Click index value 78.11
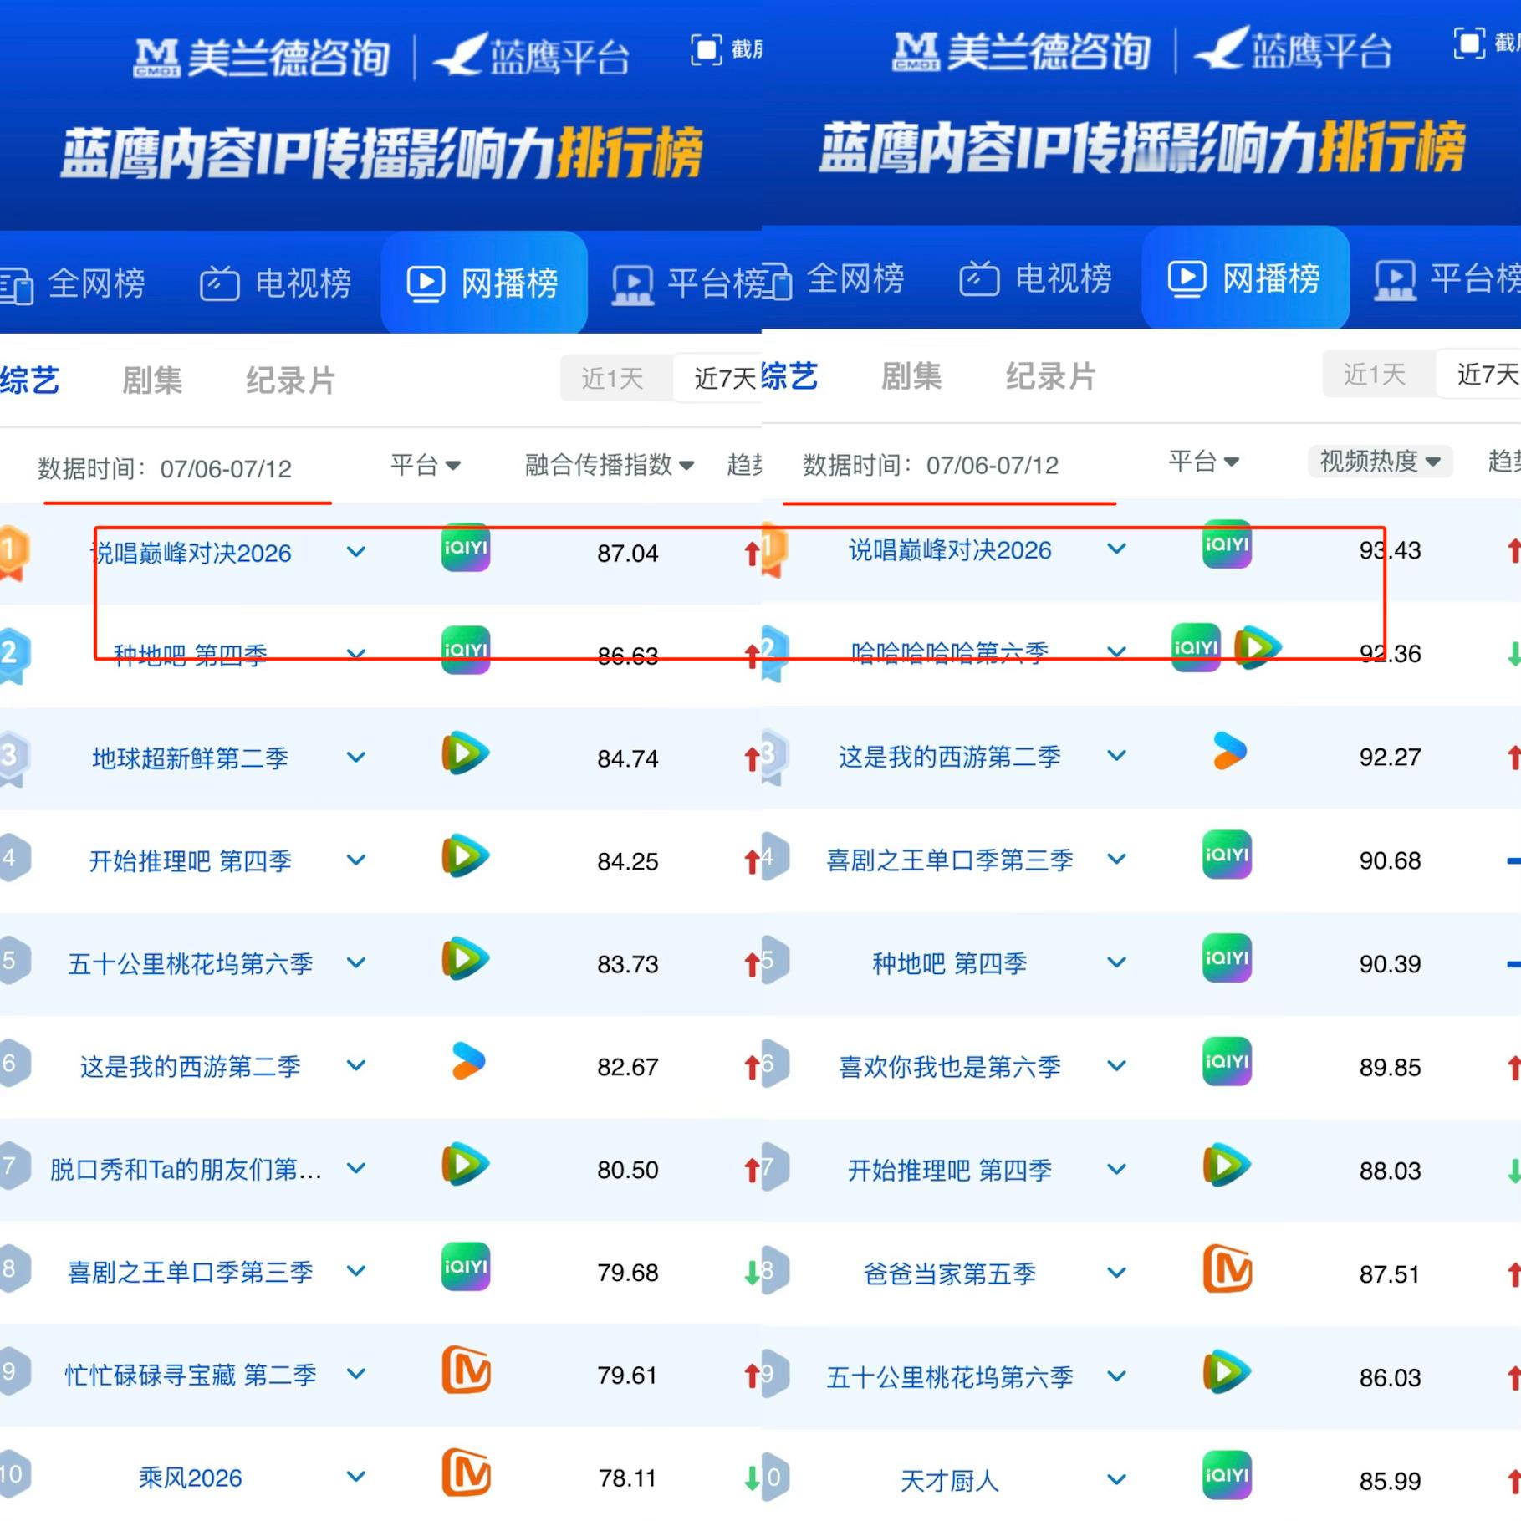Screen dimensions: 1521x1521 628,1478
